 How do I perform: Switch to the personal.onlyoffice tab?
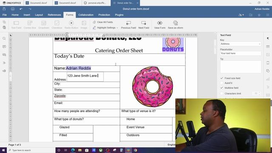tap(96, 3)
